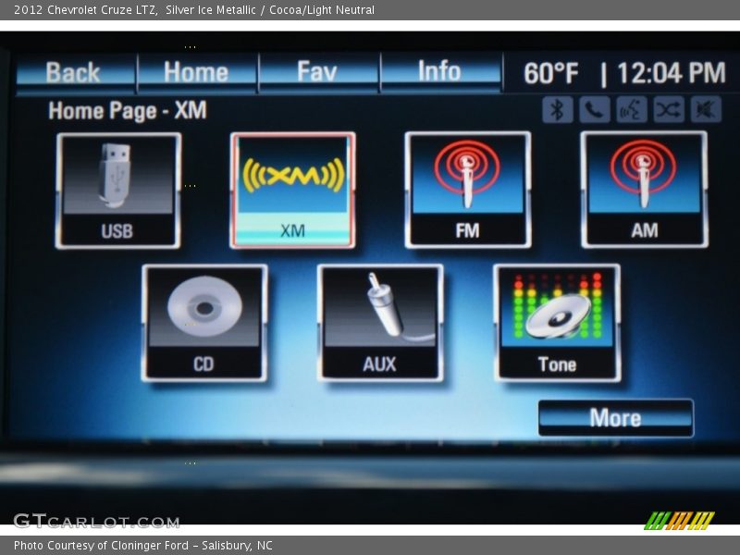Tap the Bluetooth status icon
The image size is (740, 555).
pos(557,109)
